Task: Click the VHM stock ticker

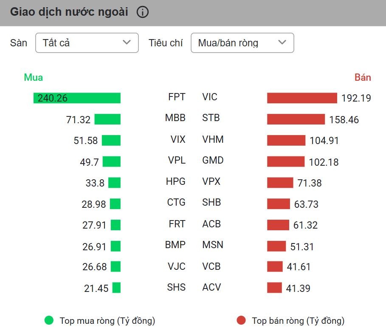Action: coord(213,139)
